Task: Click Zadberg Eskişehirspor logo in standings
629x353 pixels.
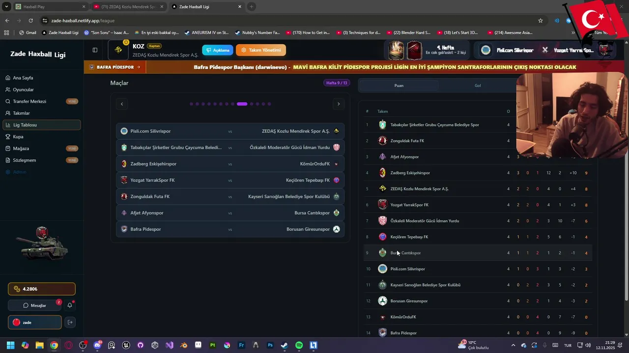Action: (x=382, y=173)
